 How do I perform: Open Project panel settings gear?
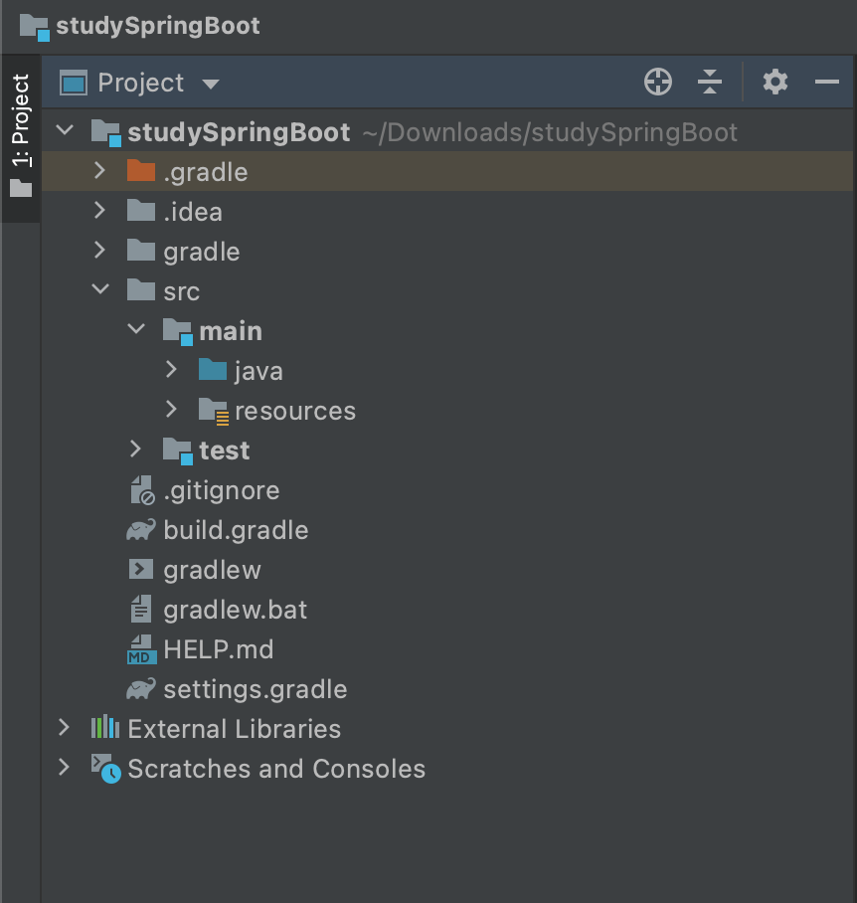775,83
